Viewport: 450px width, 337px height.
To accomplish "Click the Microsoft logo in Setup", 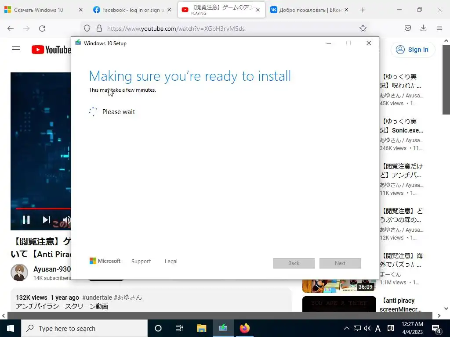I will [x=105, y=261].
